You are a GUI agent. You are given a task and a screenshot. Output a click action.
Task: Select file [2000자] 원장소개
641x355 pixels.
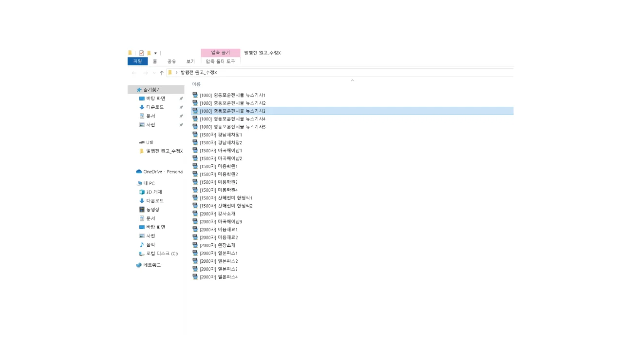click(x=217, y=245)
